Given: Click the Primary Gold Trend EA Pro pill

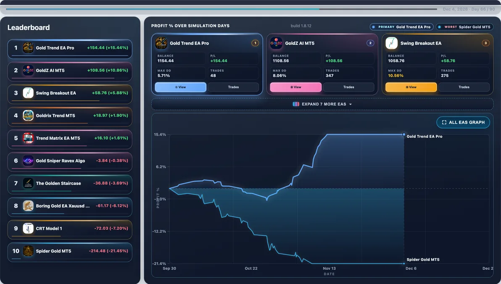Looking at the screenshot, I should (x=401, y=27).
